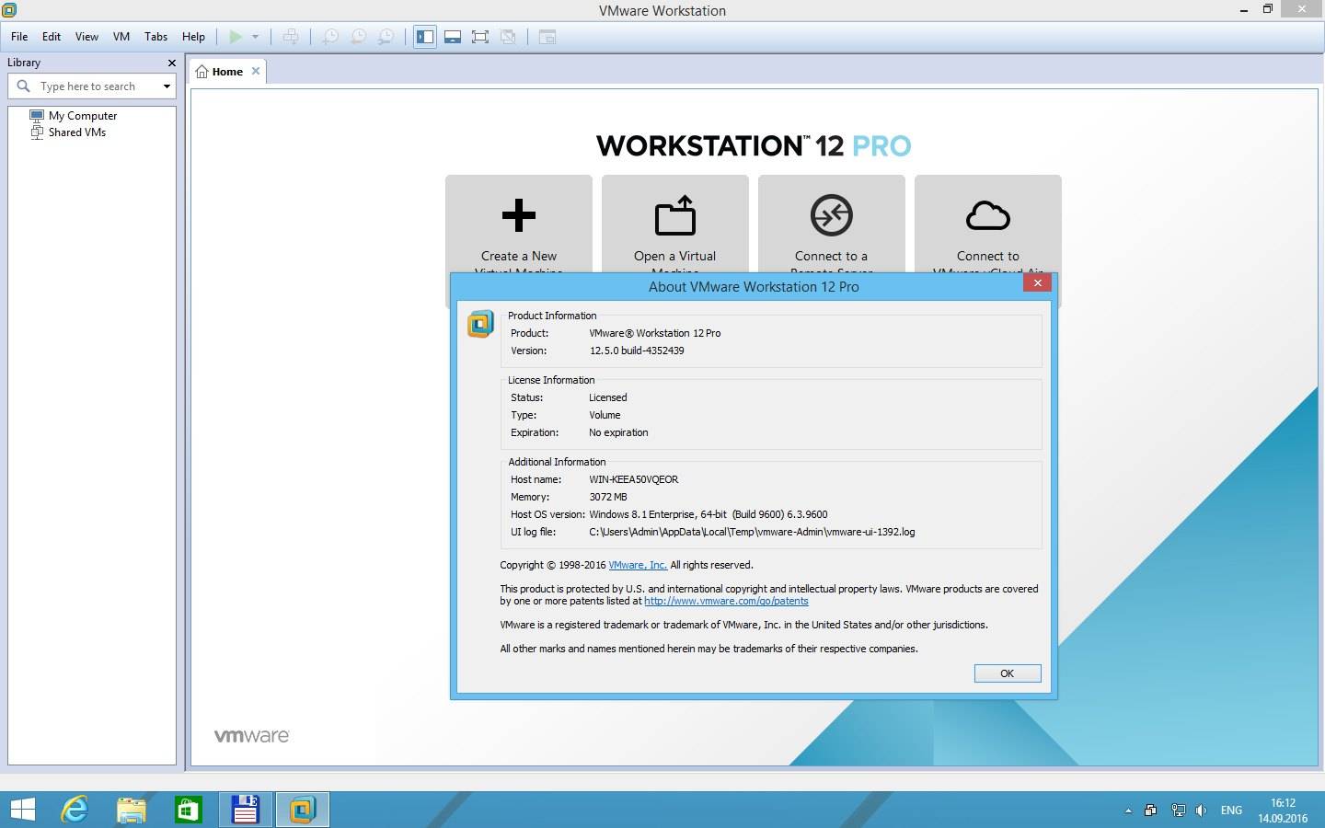1325x828 pixels.
Task: Open the File menu
Action: [x=19, y=37]
